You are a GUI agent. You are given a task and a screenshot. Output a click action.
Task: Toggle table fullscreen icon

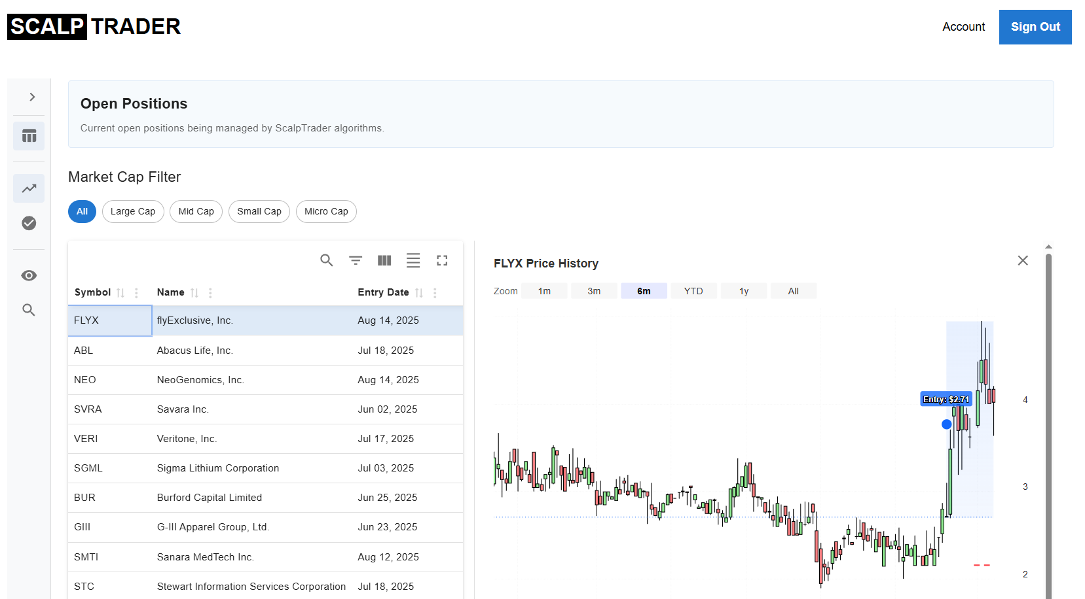[442, 260]
